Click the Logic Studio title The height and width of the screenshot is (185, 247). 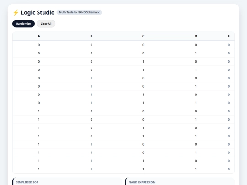coord(38,12)
